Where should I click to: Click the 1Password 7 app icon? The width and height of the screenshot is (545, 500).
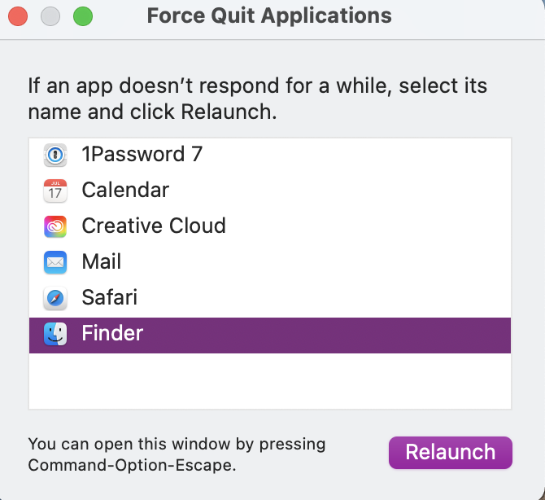[54, 155]
